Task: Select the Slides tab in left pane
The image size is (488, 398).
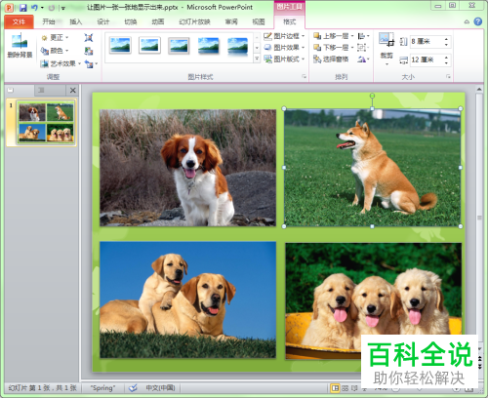Action: tap(11, 90)
